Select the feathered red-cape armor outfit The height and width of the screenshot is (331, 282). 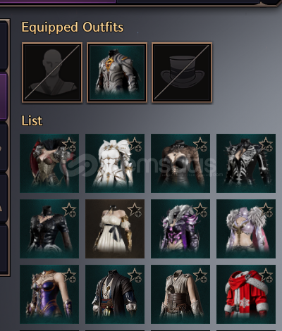(49, 163)
